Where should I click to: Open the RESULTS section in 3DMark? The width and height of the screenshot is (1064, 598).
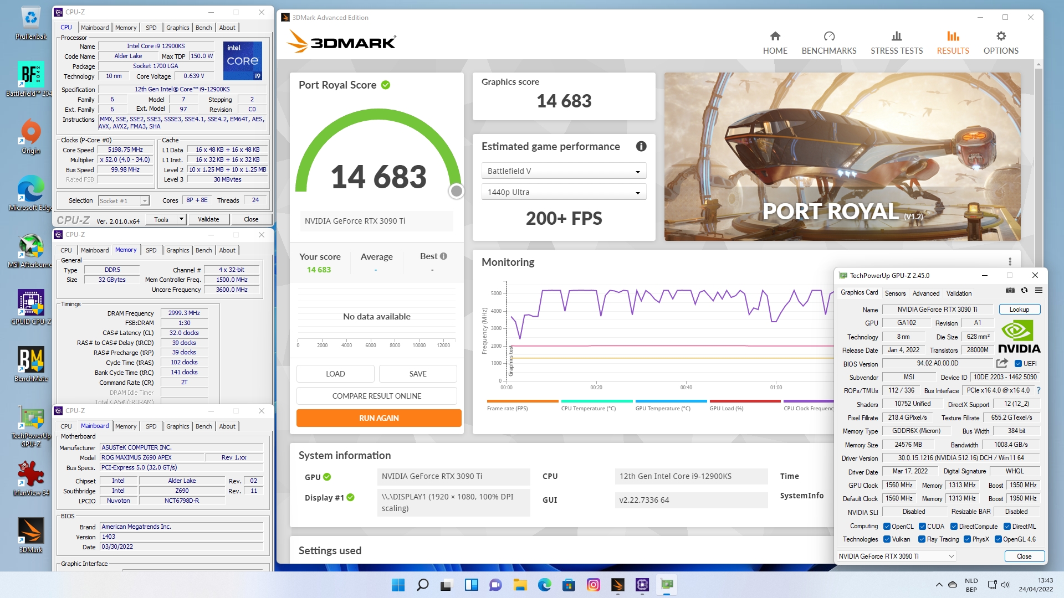pyautogui.click(x=953, y=43)
